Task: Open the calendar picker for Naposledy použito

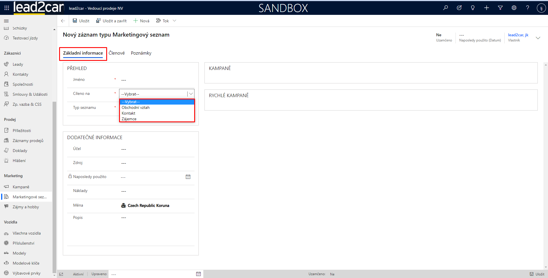Action: [188, 177]
